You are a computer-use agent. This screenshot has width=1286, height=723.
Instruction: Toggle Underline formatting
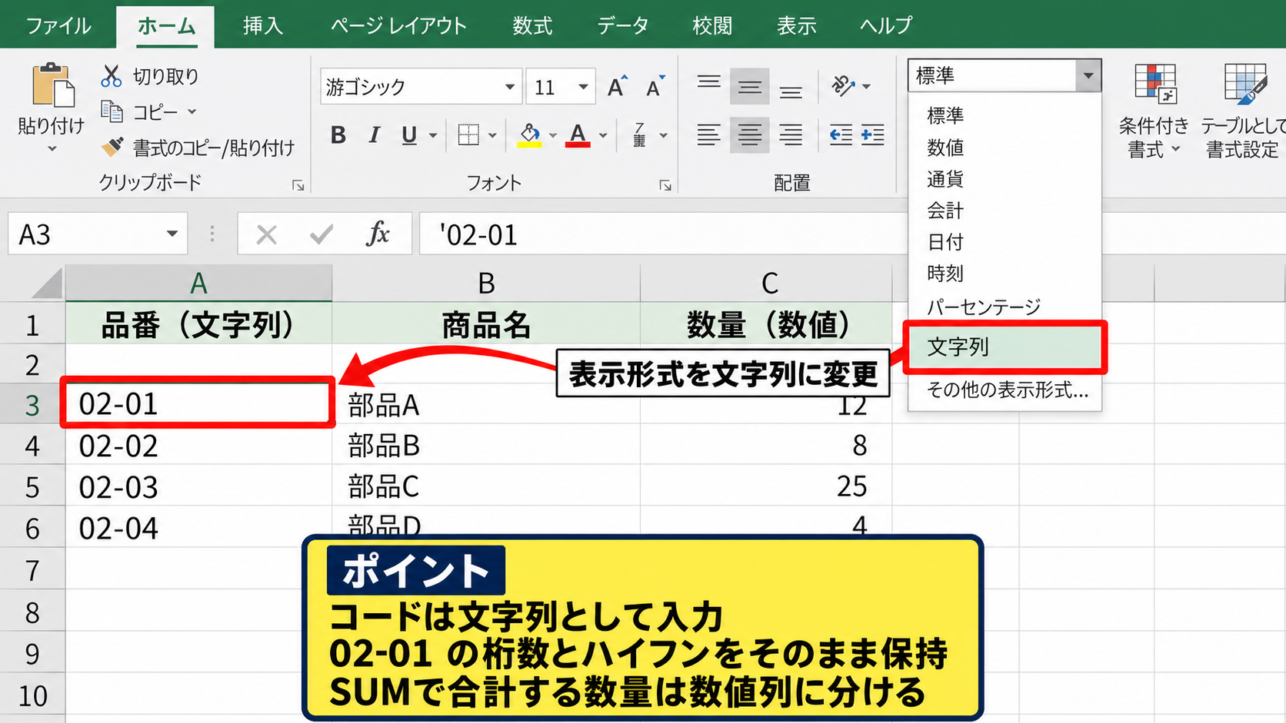coord(409,135)
